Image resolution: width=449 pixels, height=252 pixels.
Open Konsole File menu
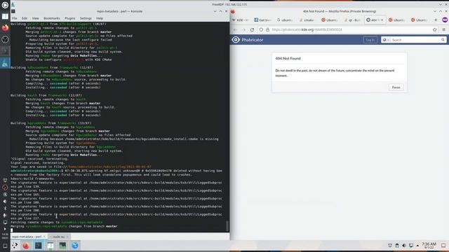click(14, 18)
